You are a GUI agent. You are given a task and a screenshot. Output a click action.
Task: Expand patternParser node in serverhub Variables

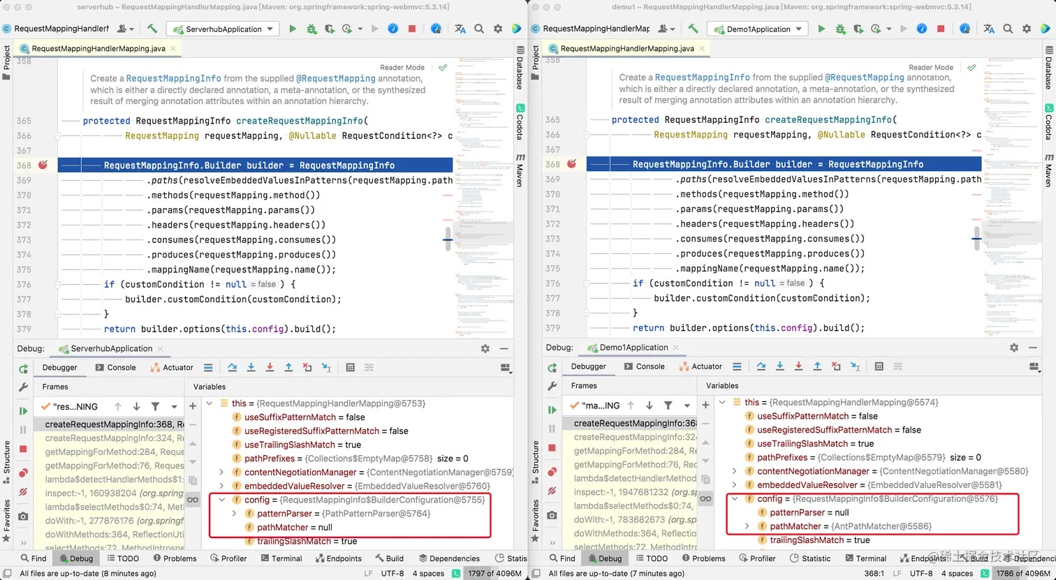pyautogui.click(x=235, y=514)
